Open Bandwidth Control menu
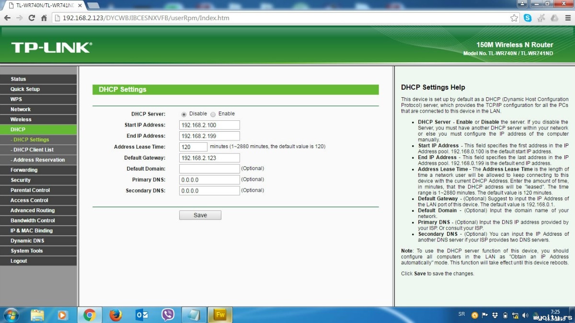This screenshot has width=575, height=323. tap(38, 220)
